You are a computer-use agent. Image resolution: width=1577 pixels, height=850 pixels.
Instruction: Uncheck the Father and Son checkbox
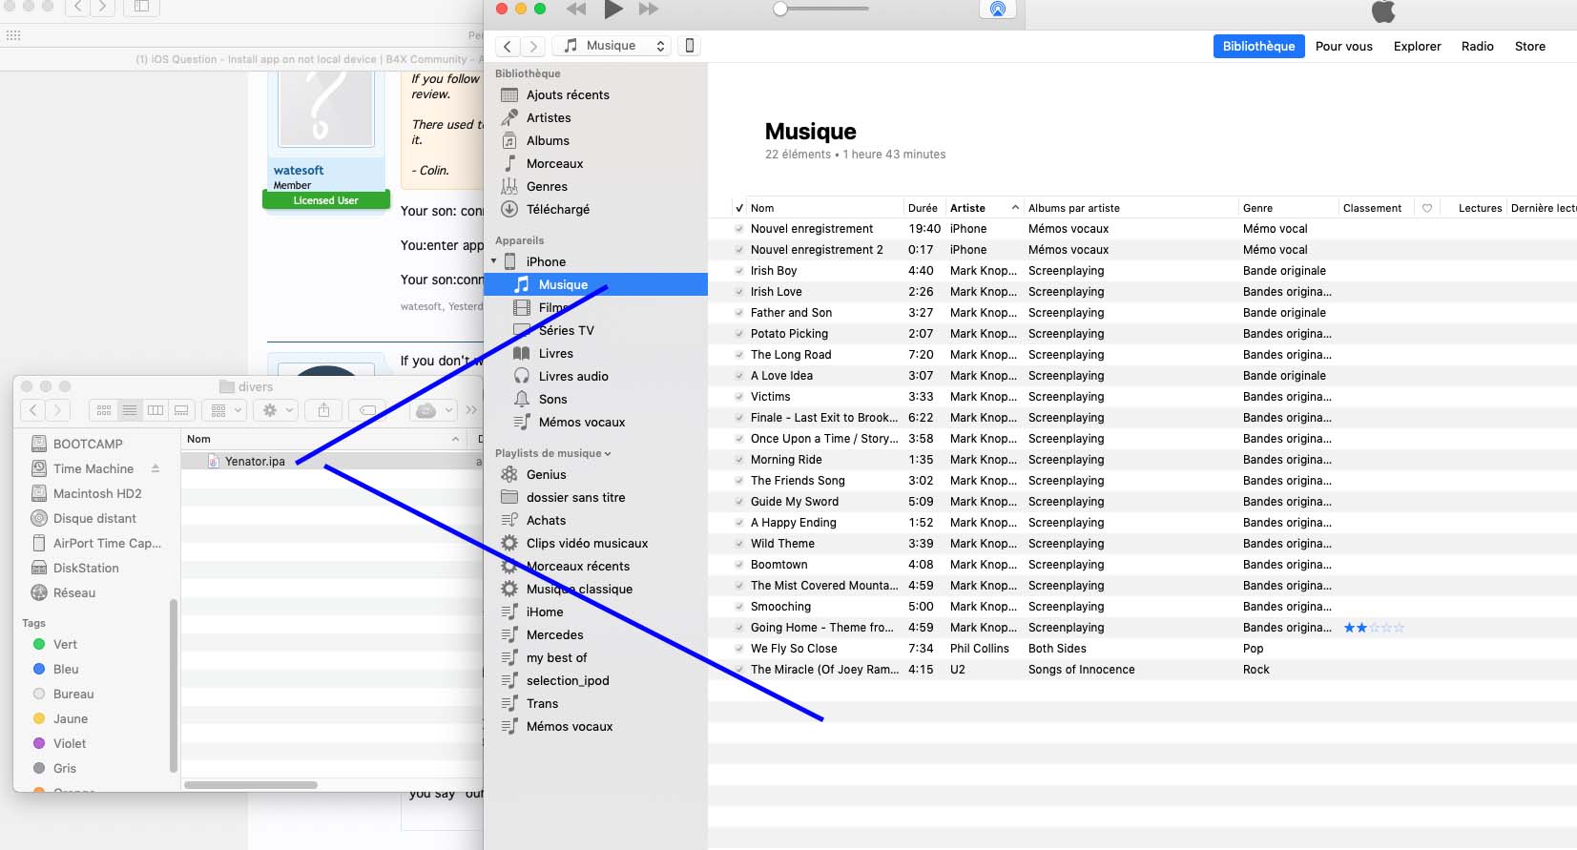tap(738, 313)
